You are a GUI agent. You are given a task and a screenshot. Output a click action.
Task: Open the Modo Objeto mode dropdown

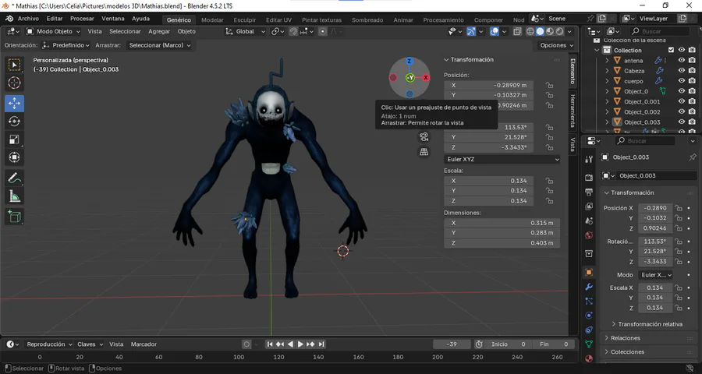(54, 31)
